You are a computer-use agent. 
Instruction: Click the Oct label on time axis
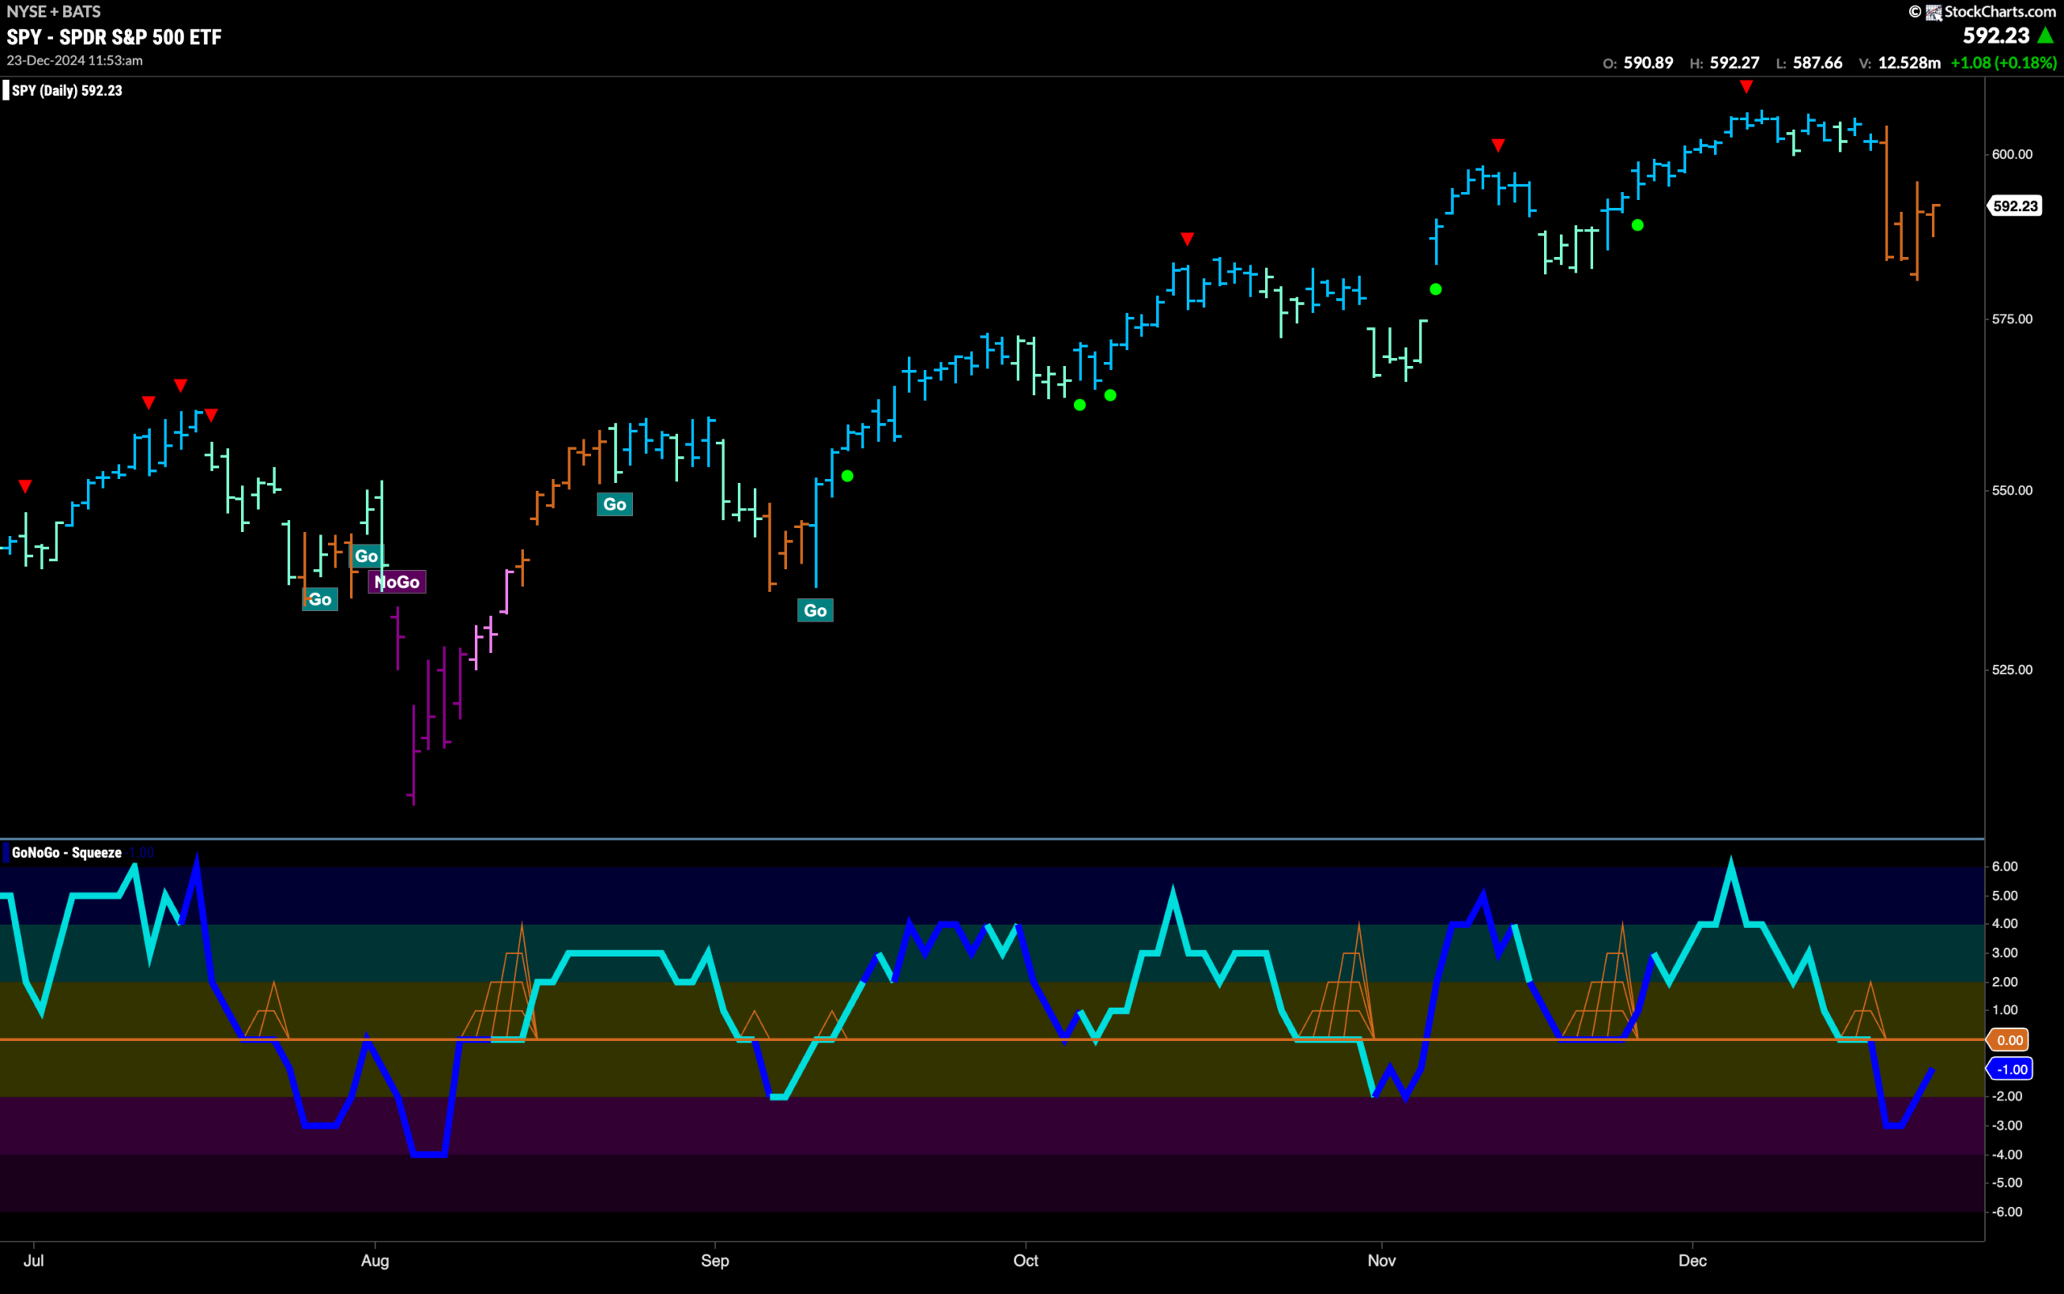pyautogui.click(x=1026, y=1261)
